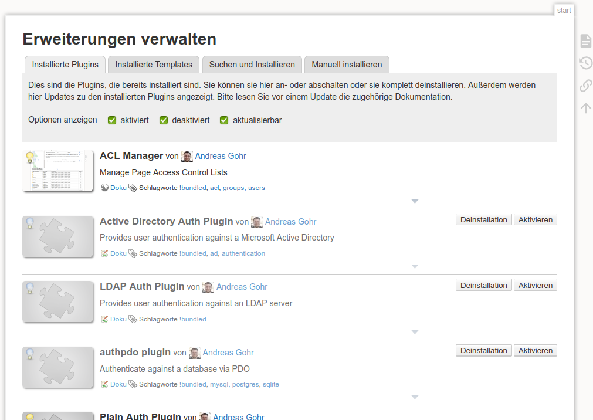593x420 pixels.
Task: Open the Suchen und Installieren tab
Action: 252,65
